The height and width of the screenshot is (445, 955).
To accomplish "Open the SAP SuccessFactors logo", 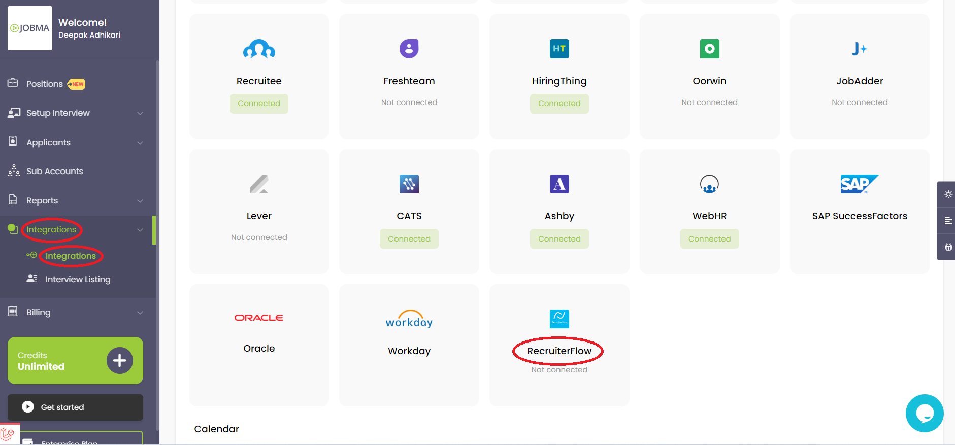I will [860, 184].
